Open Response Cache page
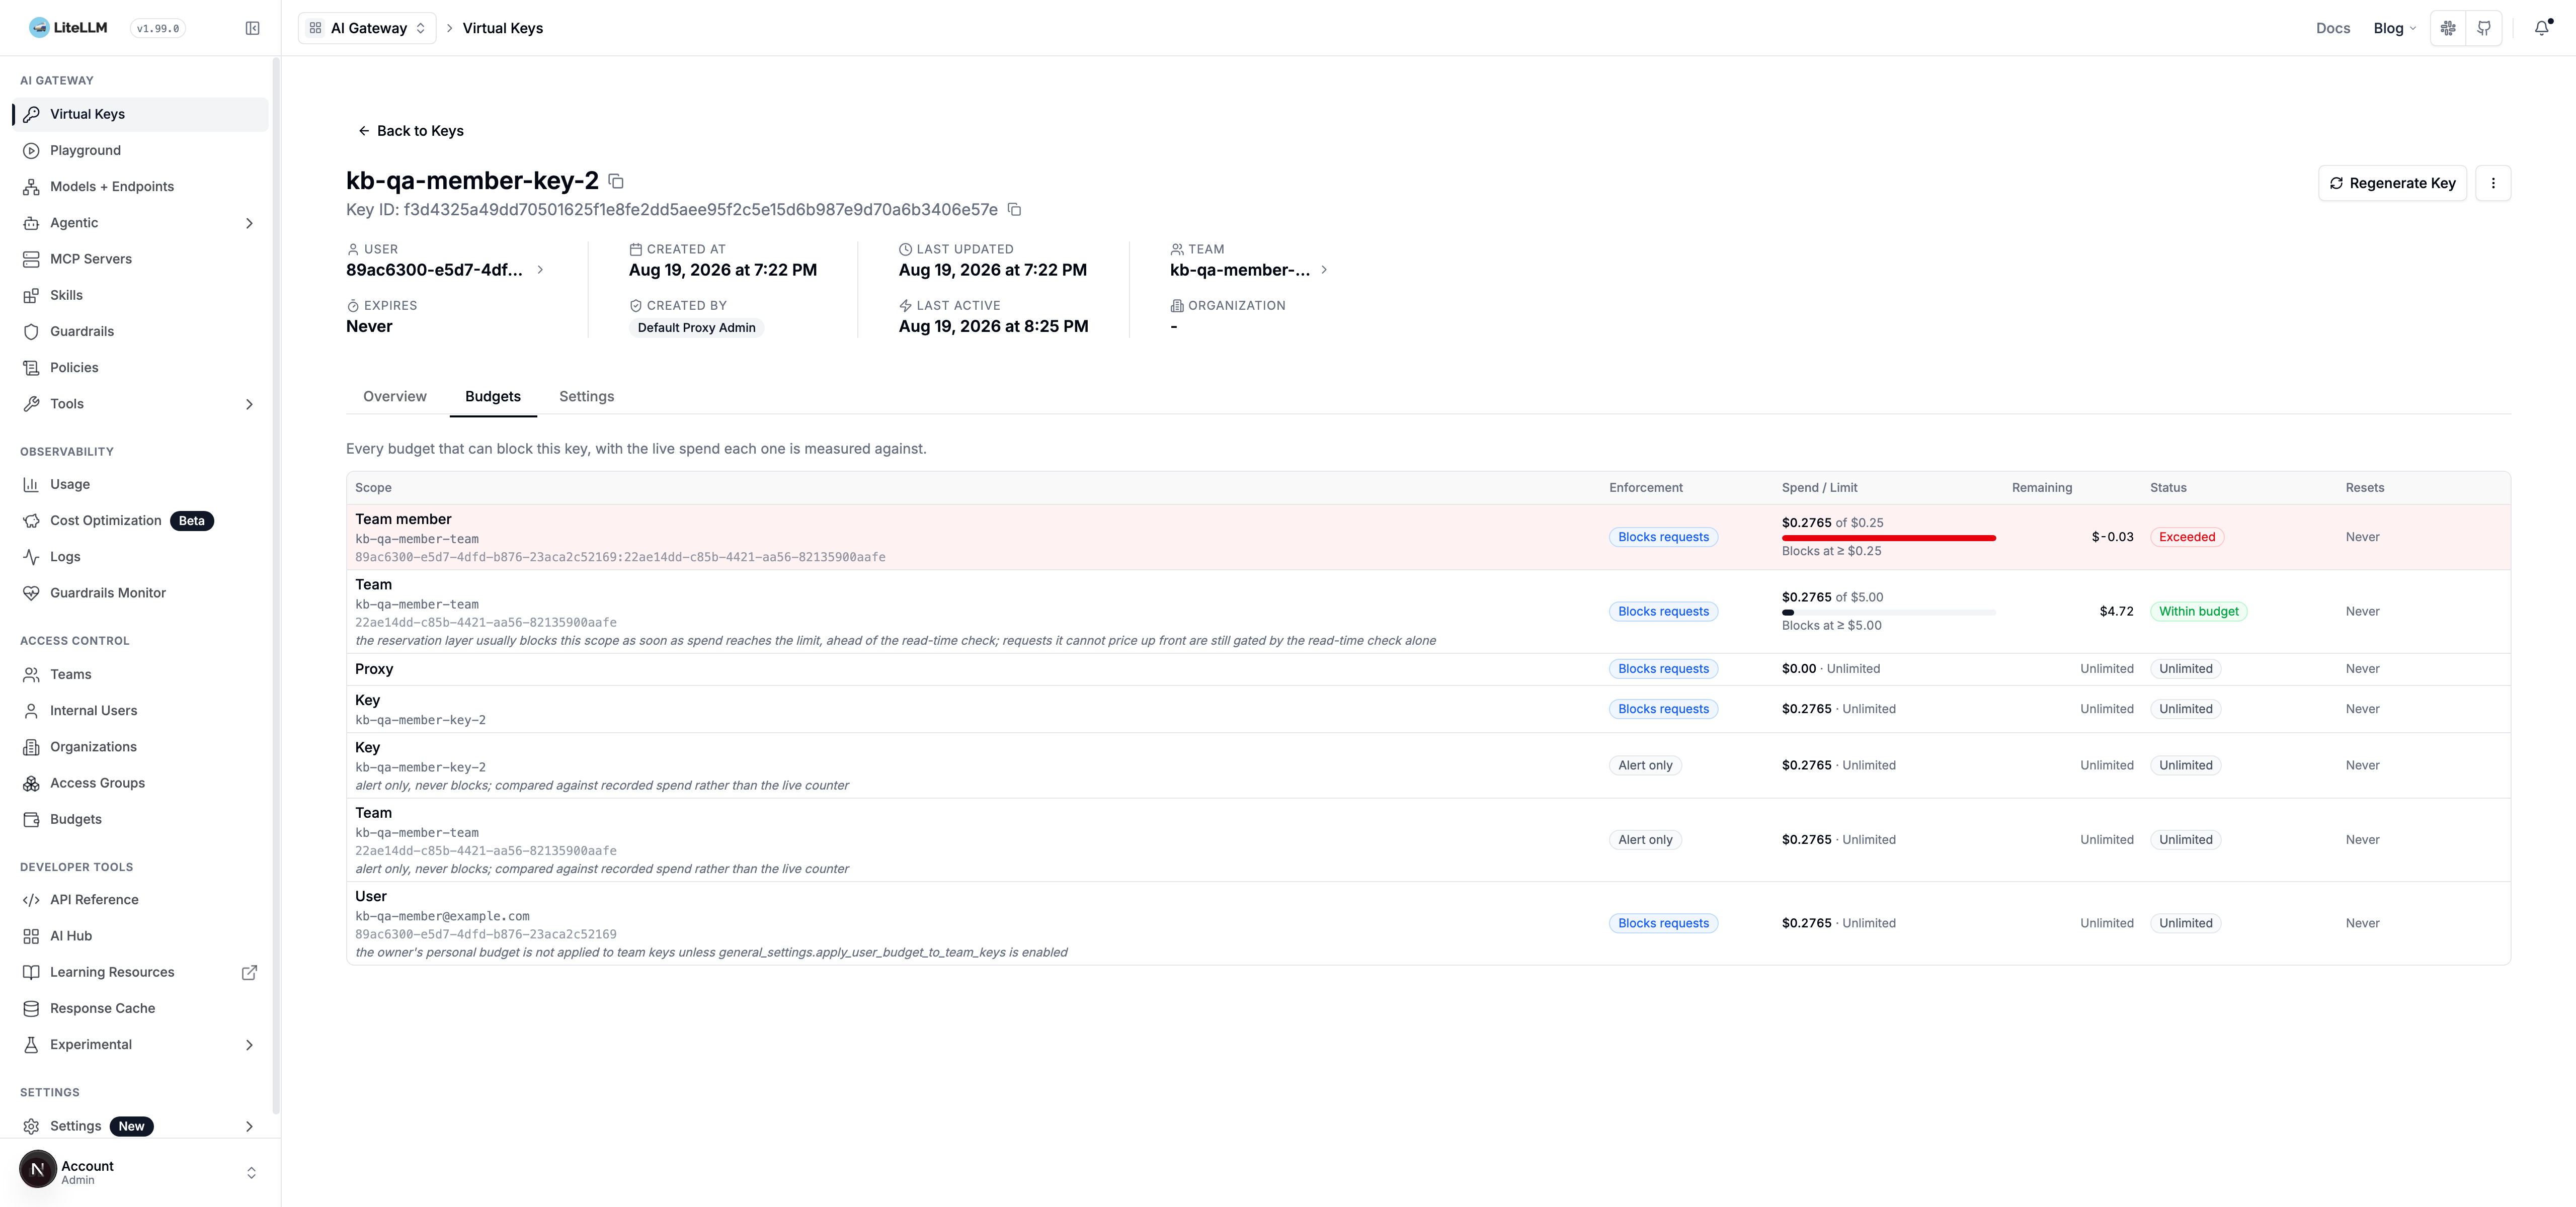 [140, 1008]
